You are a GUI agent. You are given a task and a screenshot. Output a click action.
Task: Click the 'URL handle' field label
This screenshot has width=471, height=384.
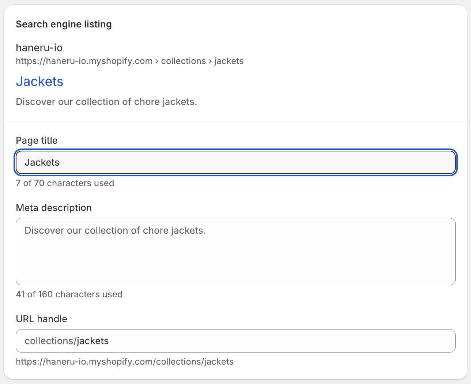(41, 319)
